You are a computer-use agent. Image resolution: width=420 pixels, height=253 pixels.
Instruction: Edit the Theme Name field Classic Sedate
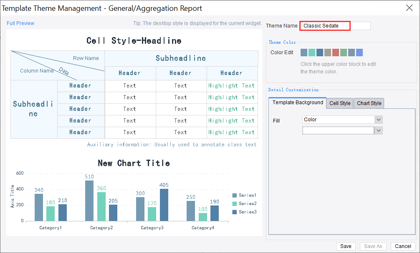[325, 25]
